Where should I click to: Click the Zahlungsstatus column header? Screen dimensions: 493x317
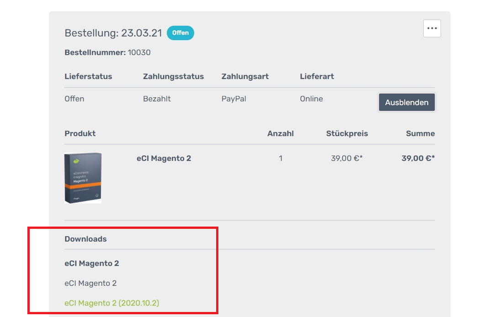click(173, 76)
